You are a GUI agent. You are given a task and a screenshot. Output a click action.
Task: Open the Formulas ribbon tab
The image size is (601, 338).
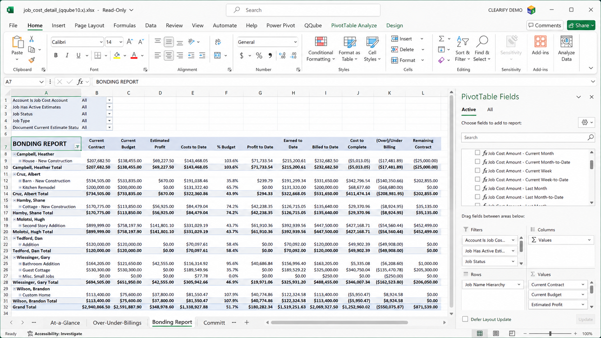pos(125,26)
